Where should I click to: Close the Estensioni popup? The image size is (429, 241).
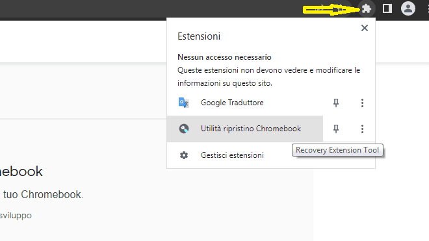[365, 28]
